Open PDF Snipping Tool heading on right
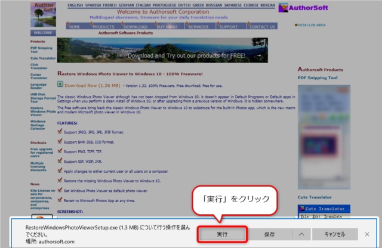 click(318, 78)
